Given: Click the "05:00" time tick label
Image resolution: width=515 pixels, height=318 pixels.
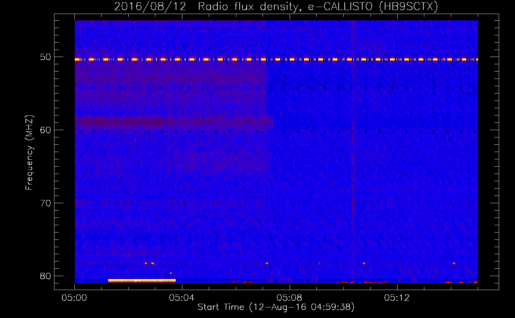Looking at the screenshot, I should pyautogui.click(x=74, y=298).
